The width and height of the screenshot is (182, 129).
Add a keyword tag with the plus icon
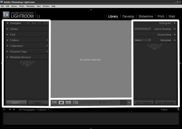[47, 51]
